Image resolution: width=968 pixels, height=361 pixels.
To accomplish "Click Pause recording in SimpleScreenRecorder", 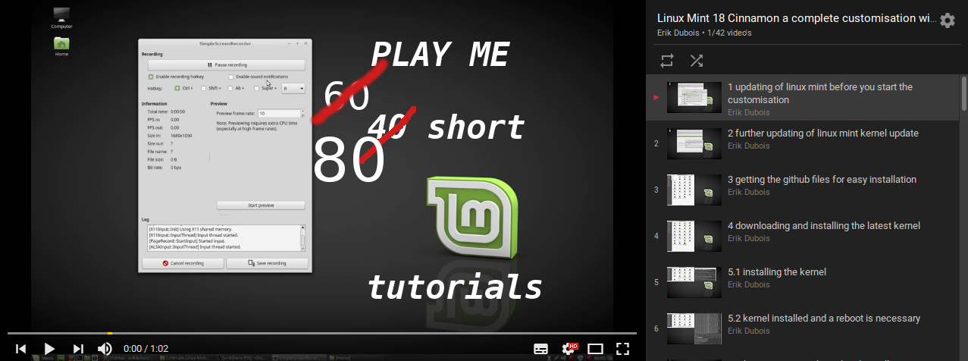I will coord(227,65).
